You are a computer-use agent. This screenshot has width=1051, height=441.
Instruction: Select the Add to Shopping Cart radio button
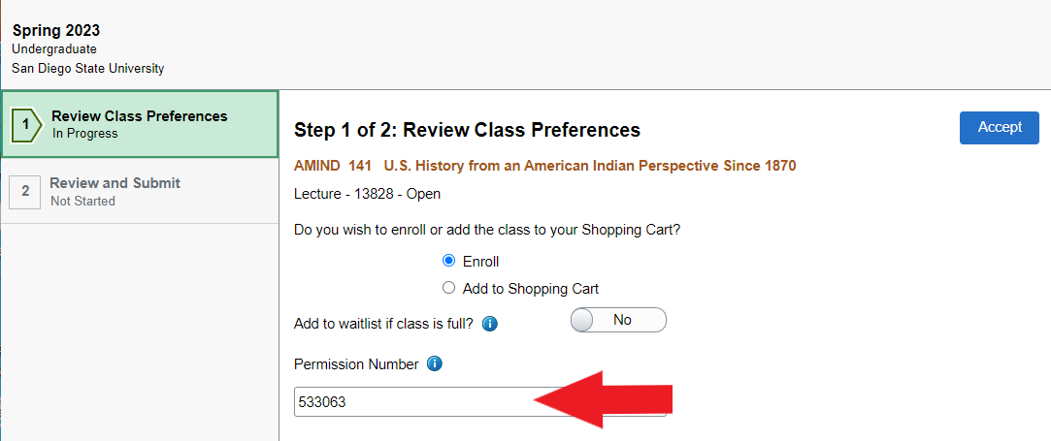click(x=449, y=289)
